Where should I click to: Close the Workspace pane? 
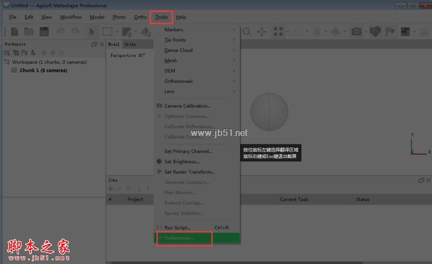[102, 44]
